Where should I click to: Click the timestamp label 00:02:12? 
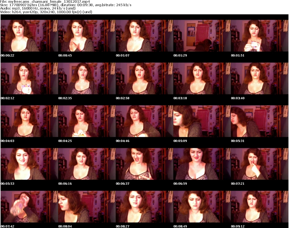tap(8, 98)
